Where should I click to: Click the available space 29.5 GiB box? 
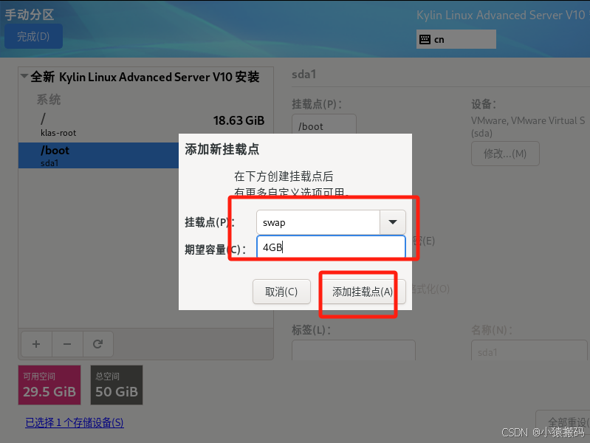pyautogui.click(x=49, y=385)
